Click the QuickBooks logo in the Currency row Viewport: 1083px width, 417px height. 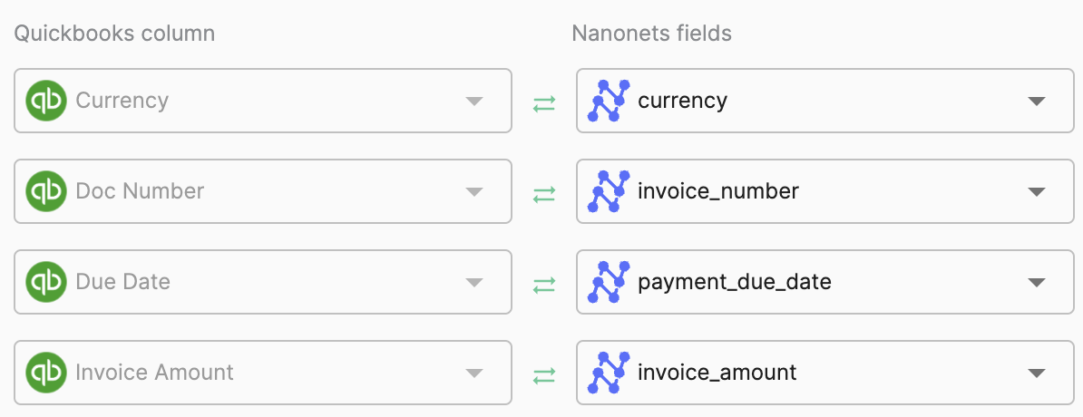click(47, 101)
